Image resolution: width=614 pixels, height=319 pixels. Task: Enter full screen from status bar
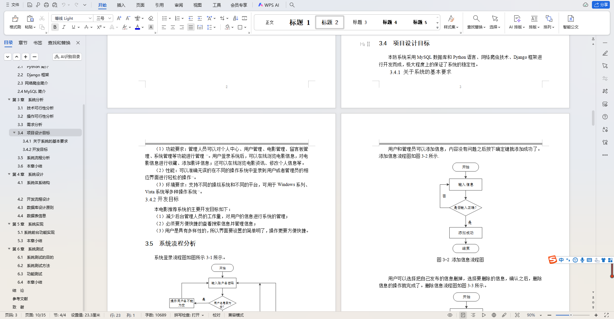coord(606,315)
